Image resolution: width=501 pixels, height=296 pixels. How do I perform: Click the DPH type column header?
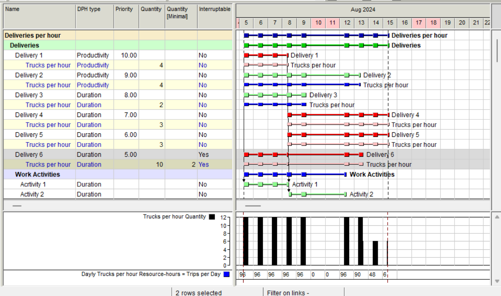[95, 16]
